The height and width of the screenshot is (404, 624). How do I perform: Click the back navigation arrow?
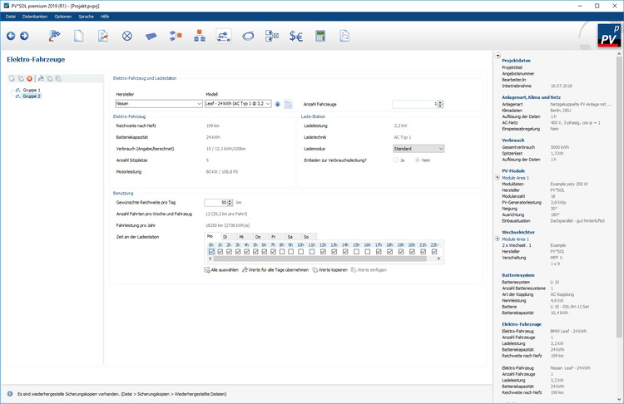(11, 36)
